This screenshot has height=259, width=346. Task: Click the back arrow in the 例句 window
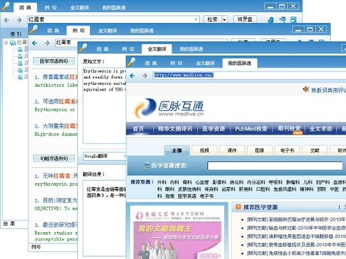(x=34, y=43)
